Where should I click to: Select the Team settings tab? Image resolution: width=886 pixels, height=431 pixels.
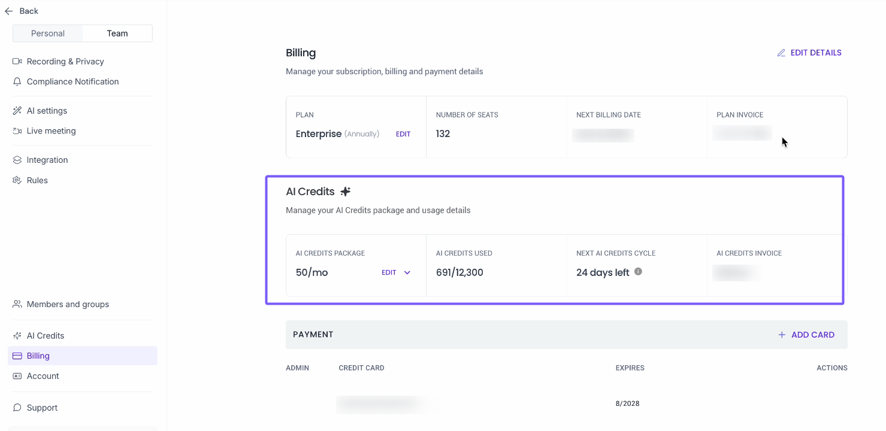point(117,34)
